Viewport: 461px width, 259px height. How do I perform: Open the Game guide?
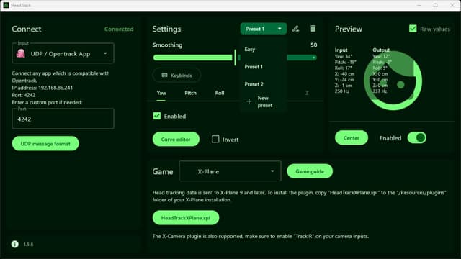[x=310, y=171]
